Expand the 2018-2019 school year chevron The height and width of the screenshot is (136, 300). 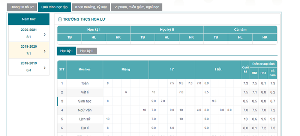[45, 68]
